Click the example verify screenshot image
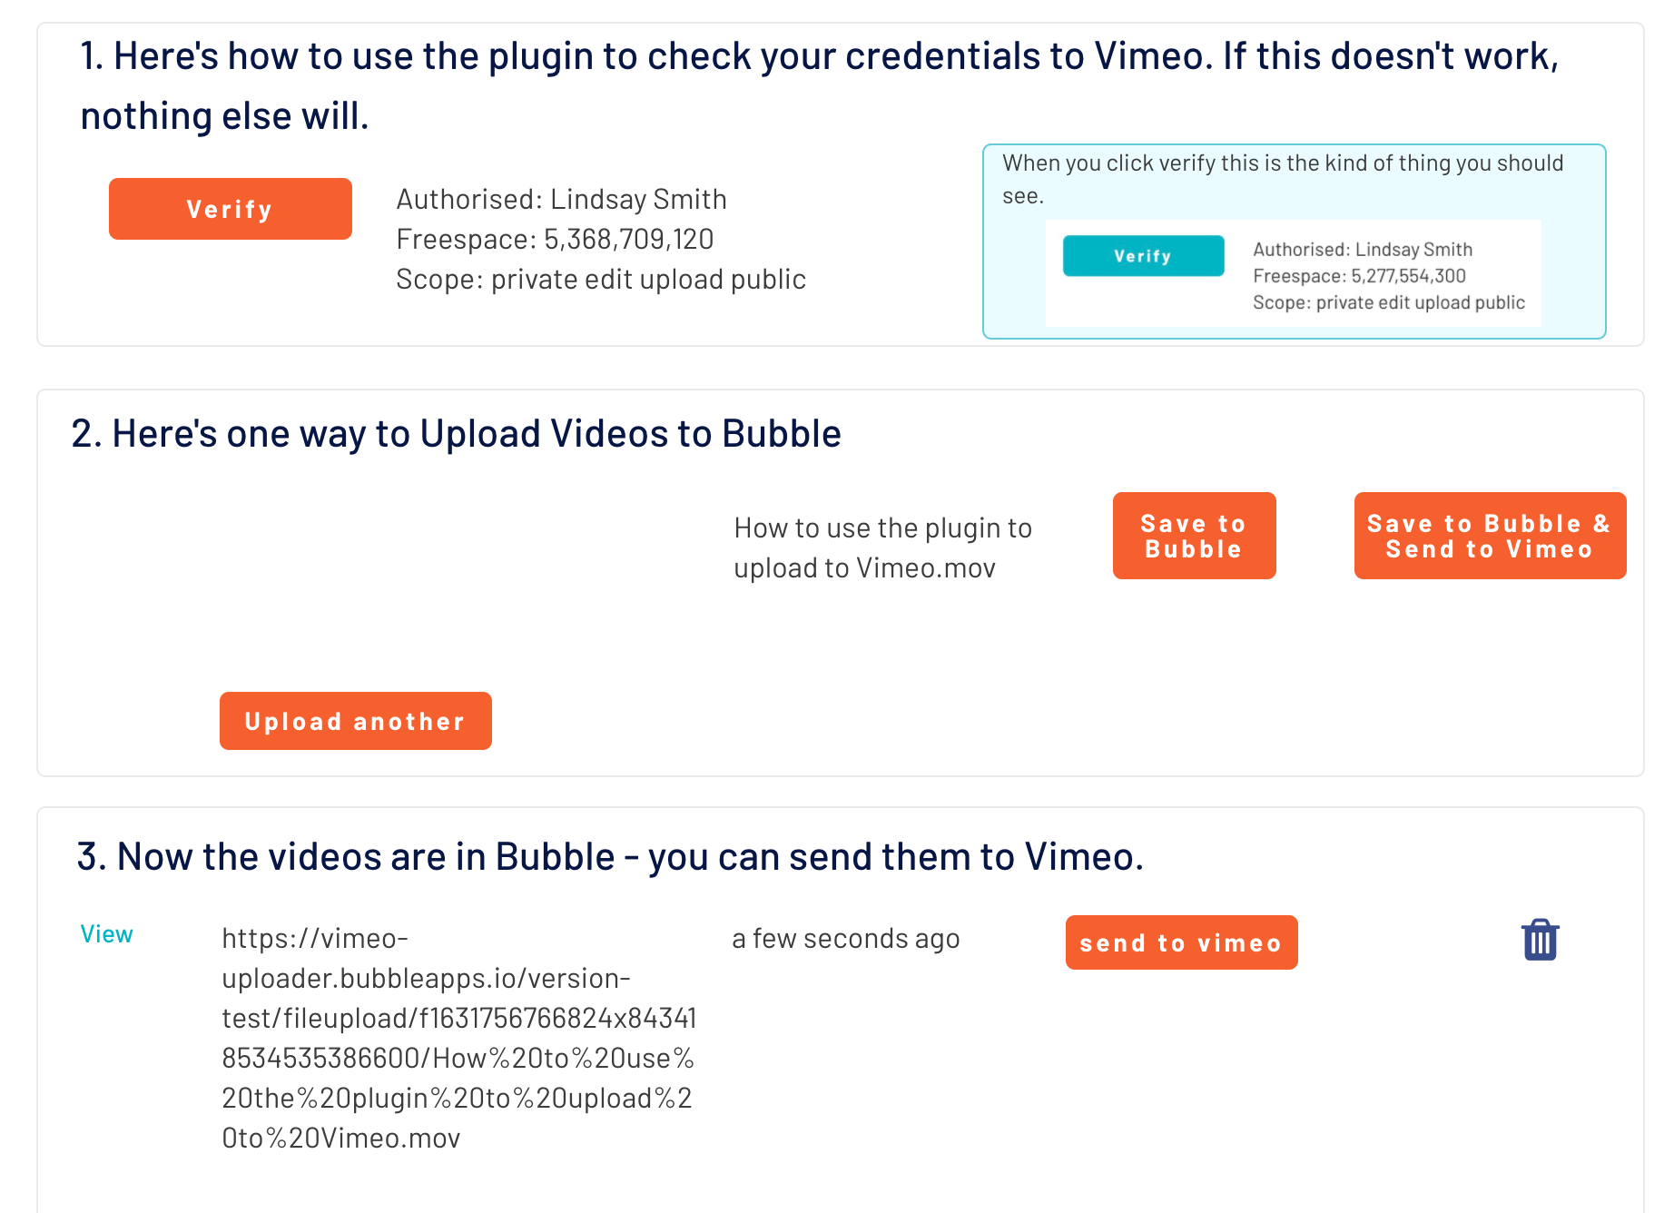 [x=1293, y=272]
